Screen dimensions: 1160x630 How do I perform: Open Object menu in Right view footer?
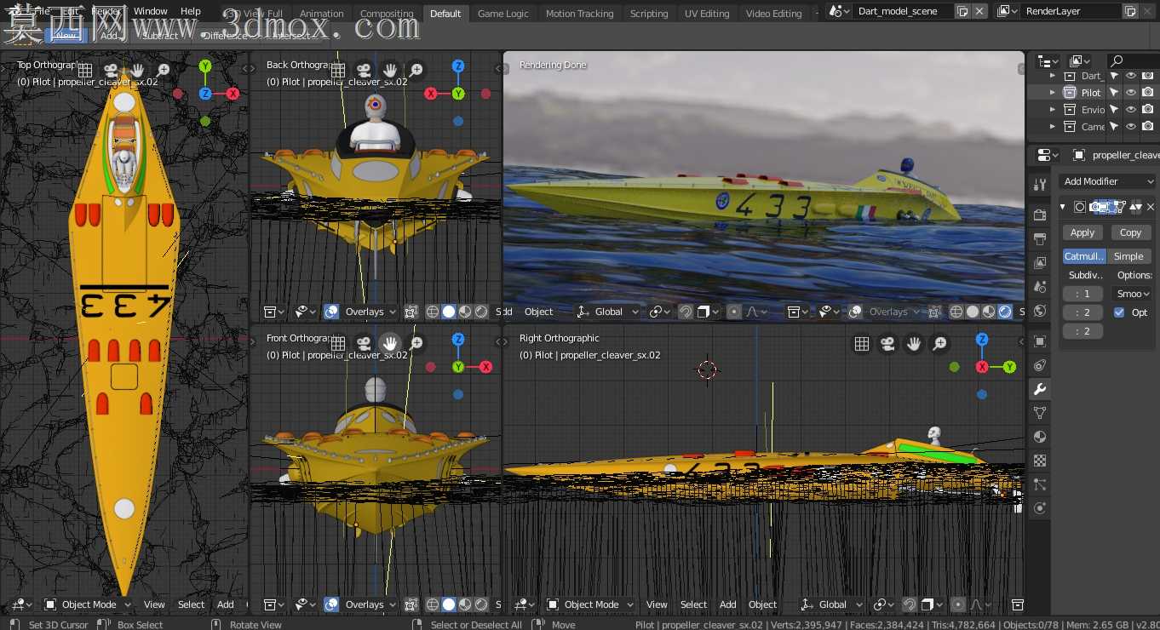(762, 604)
